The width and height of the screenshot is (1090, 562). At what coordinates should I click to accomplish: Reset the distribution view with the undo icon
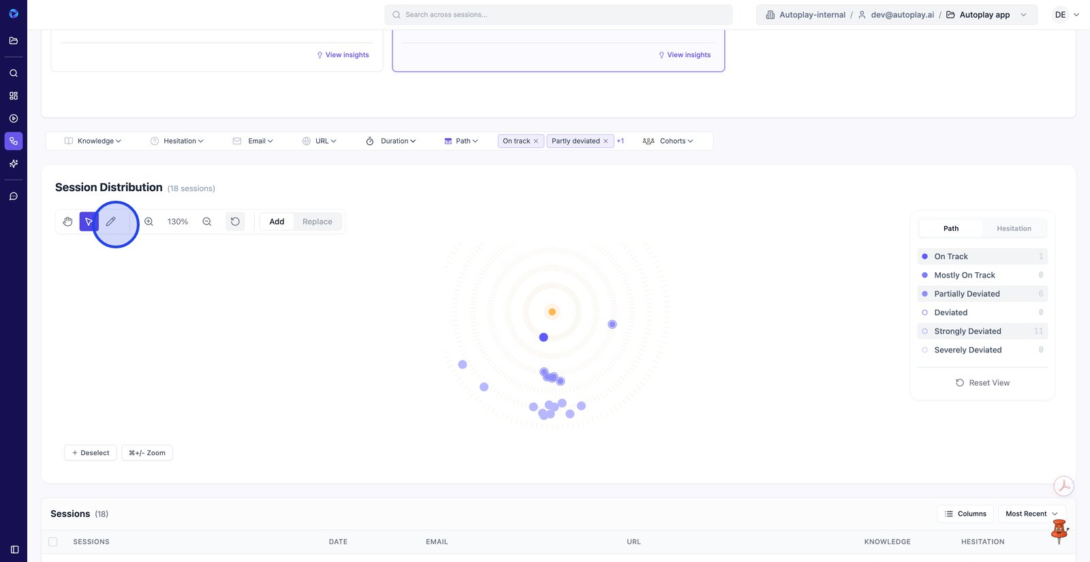pyautogui.click(x=235, y=222)
